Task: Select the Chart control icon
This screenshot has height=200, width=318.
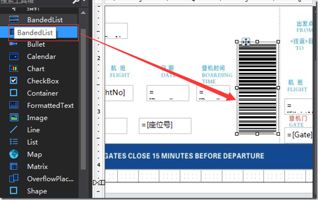Action: click(x=14, y=69)
